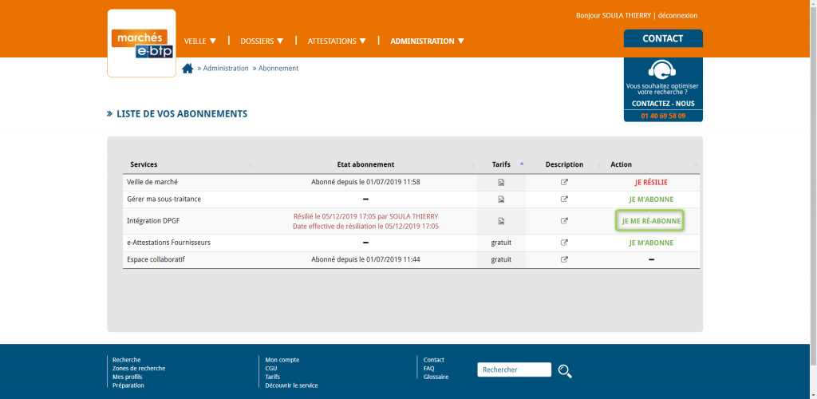Open footer Contact link
The image size is (817, 399).
434,360
